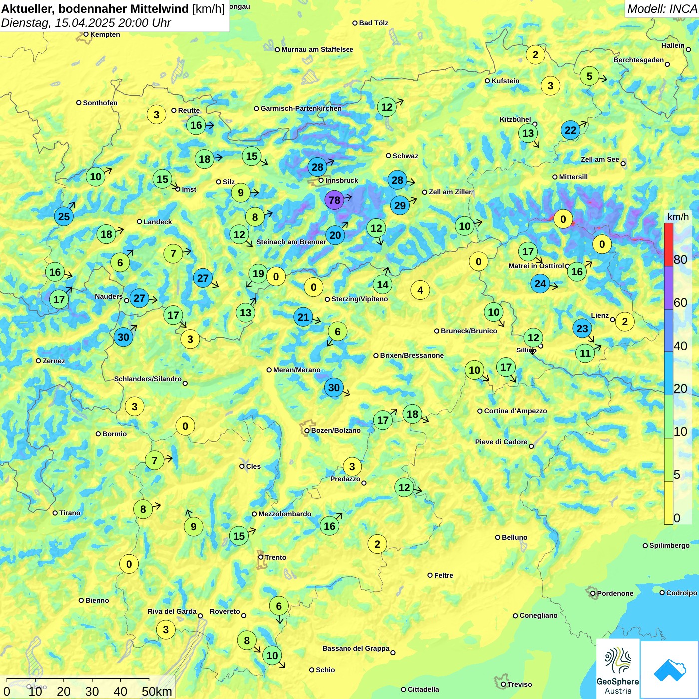Screen dimensions: 699x699
Task: Click the Landeck town label
Action: 158,222
